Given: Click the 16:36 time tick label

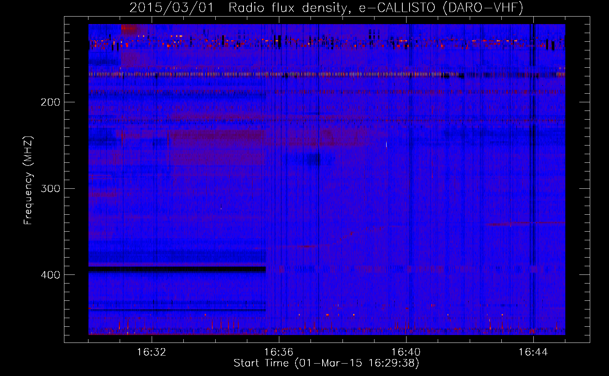Looking at the screenshot, I should 279,352.
